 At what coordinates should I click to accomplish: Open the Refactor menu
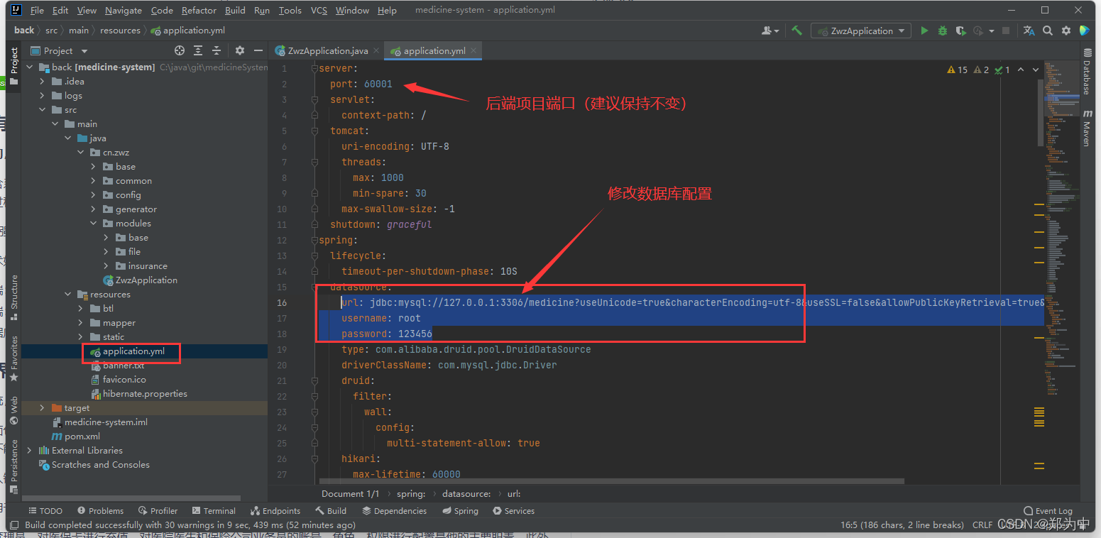[199, 10]
